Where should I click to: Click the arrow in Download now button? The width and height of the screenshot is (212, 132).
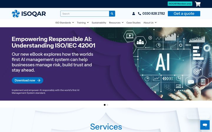[x=39, y=80]
